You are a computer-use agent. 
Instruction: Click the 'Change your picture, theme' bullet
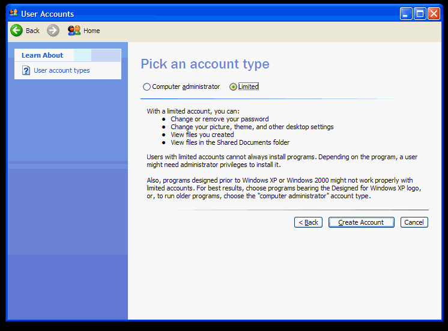pyautogui.click(x=252, y=127)
